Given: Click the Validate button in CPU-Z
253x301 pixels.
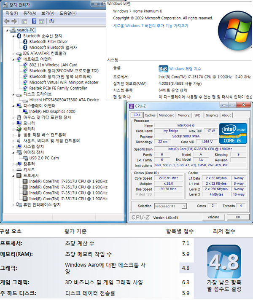Looking at the screenshot, I should click(213, 217).
